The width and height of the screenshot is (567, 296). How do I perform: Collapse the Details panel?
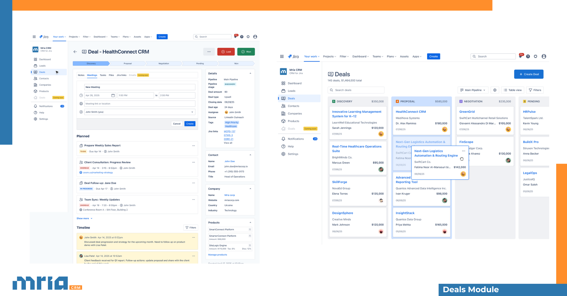(x=250, y=73)
